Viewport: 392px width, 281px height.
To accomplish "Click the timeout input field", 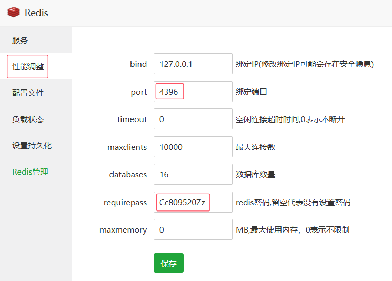I will 193,119.
